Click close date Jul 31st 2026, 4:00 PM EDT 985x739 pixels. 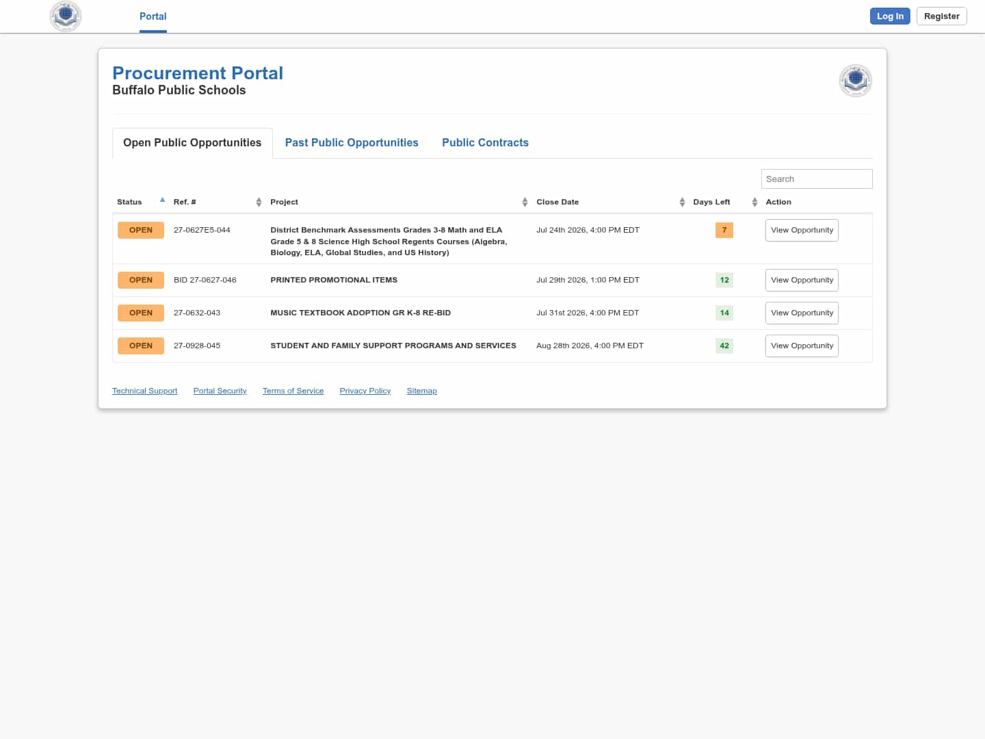[x=588, y=313]
